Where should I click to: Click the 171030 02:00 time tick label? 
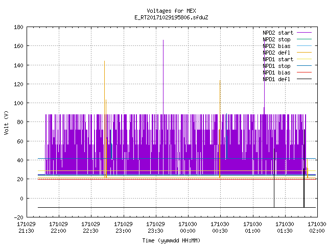(x=317, y=228)
